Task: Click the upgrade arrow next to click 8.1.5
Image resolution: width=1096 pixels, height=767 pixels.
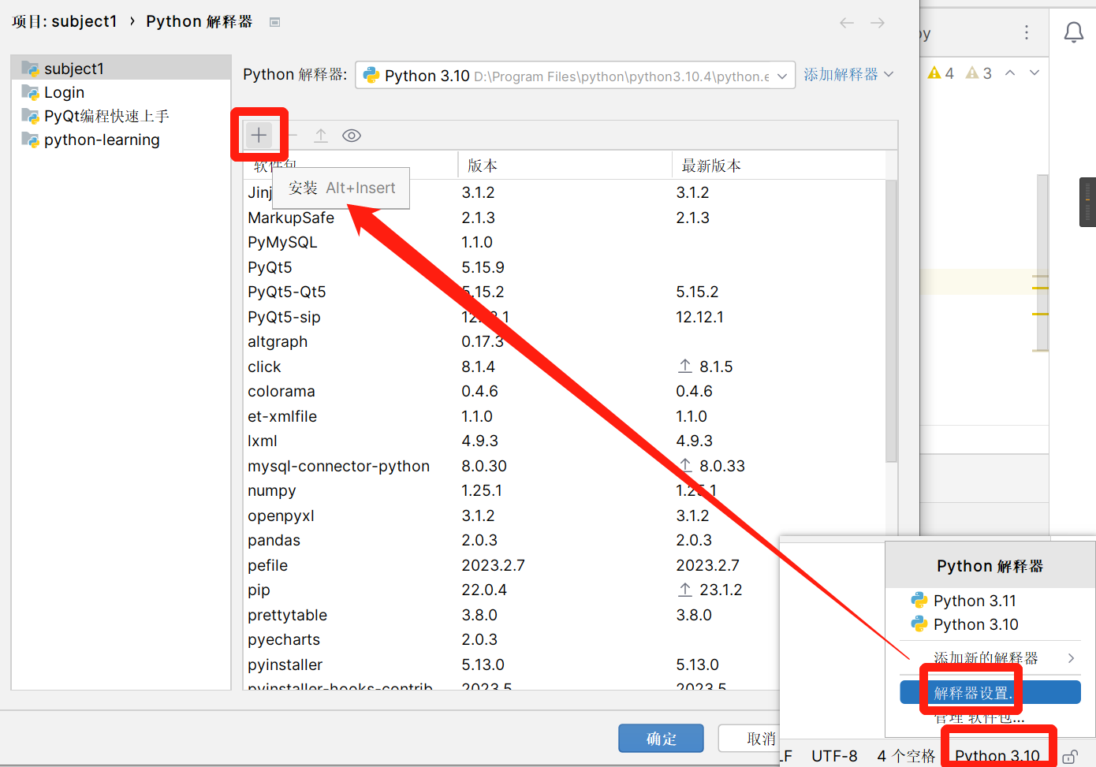Action: tap(685, 367)
